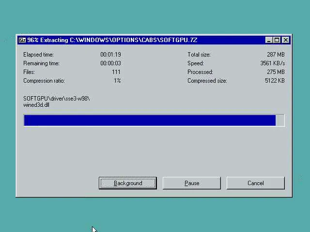Click the remaining time value 00:00:03
Viewport: 310px width, 232px height.
pyautogui.click(x=110, y=63)
